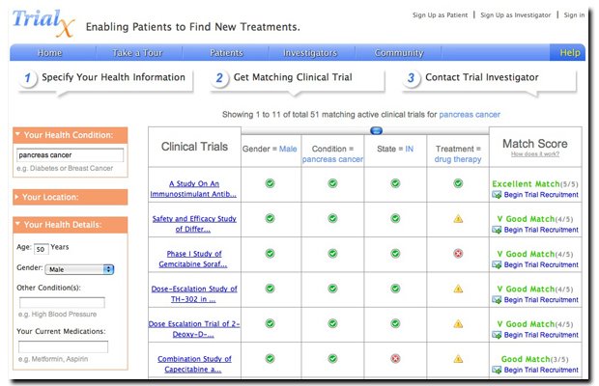Click treatment warning icon for Dose Escalation Trial of 2-Deoxy-D

point(458,324)
